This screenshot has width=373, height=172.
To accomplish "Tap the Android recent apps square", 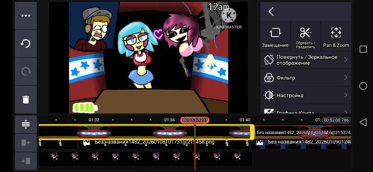I will pyautogui.click(x=363, y=49).
